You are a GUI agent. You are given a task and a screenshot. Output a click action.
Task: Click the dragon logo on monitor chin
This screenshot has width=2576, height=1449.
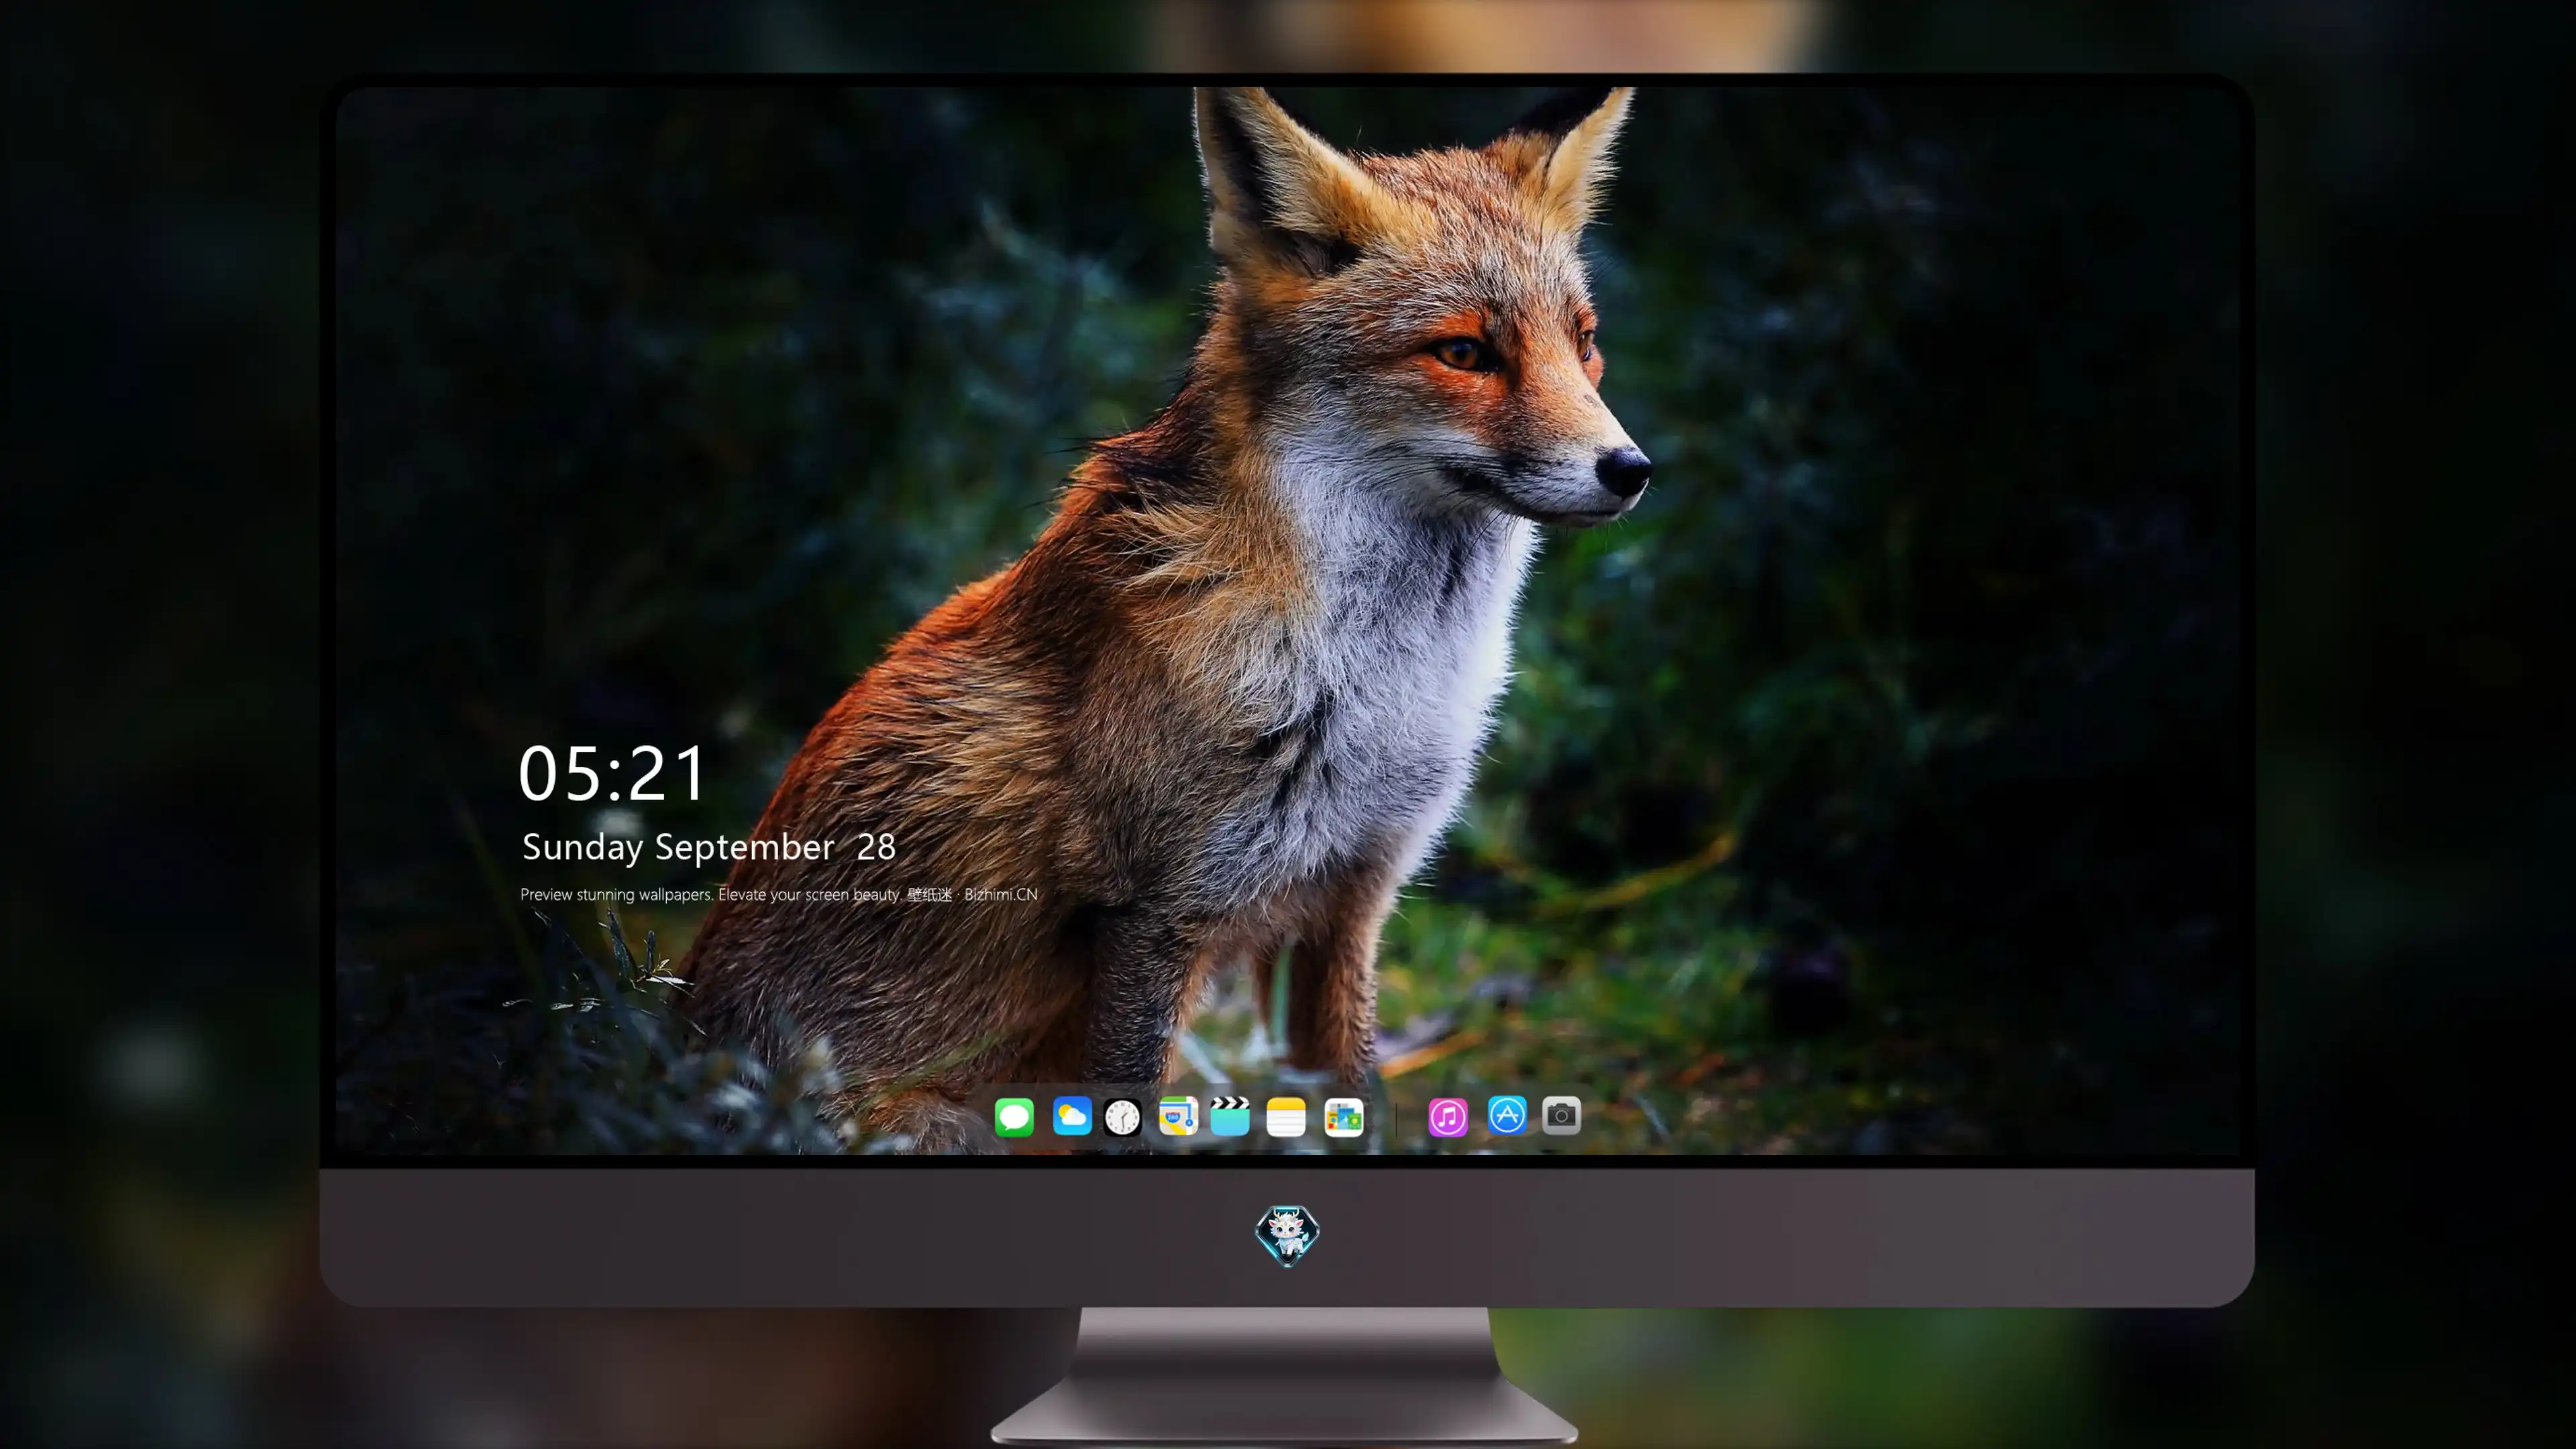[x=1287, y=1235]
